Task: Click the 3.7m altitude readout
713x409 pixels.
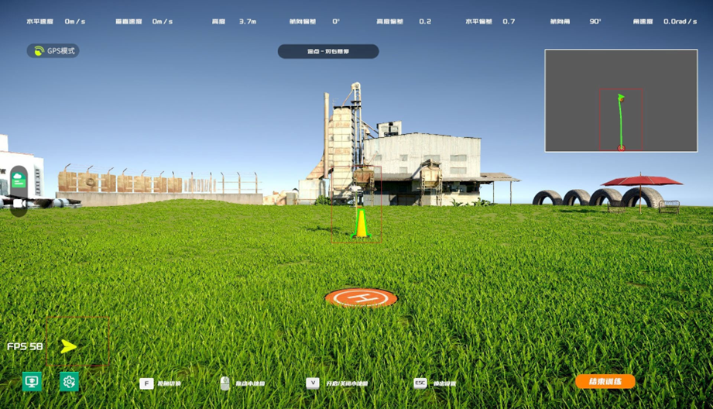Action: point(248,22)
